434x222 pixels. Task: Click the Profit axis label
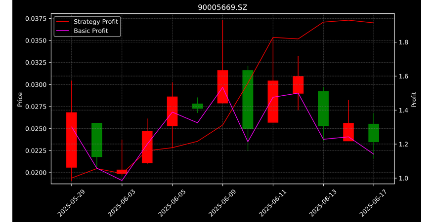pyautogui.click(x=414, y=99)
